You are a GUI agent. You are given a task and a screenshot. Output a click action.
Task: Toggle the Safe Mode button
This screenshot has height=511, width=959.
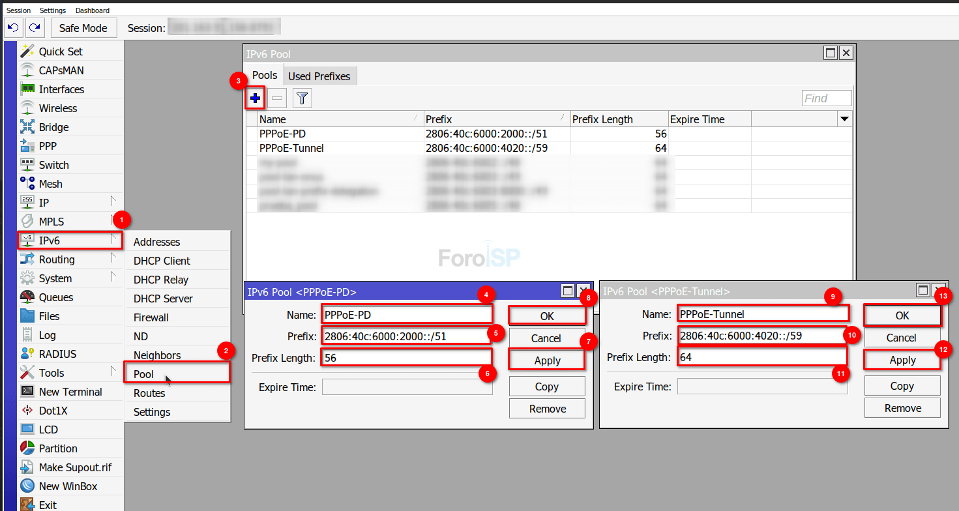(x=83, y=28)
